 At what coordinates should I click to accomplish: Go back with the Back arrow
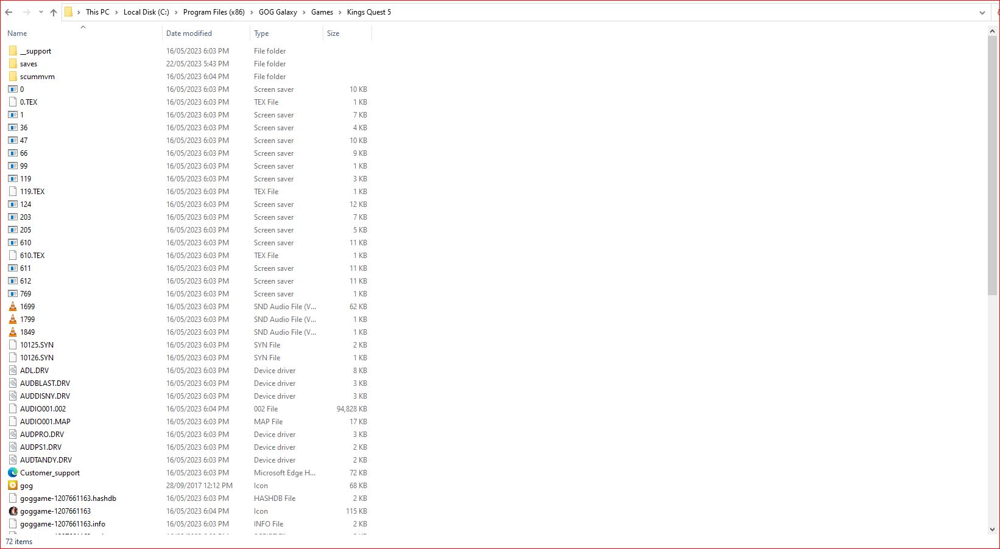[x=9, y=12]
